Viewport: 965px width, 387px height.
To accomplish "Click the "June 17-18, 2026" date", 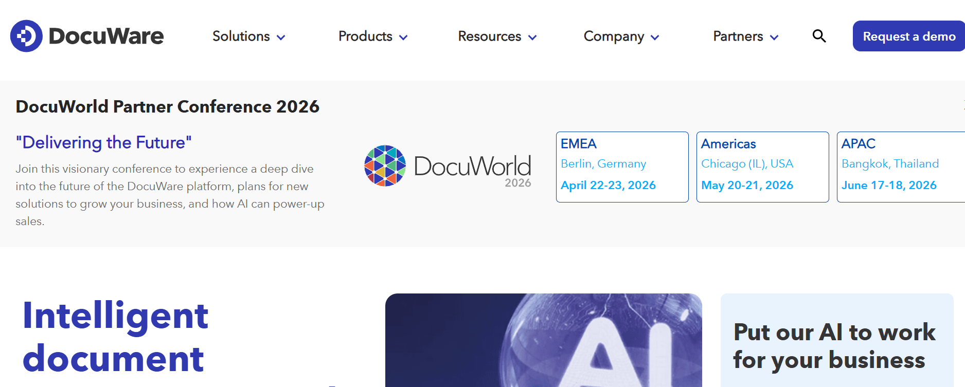I will click(889, 185).
